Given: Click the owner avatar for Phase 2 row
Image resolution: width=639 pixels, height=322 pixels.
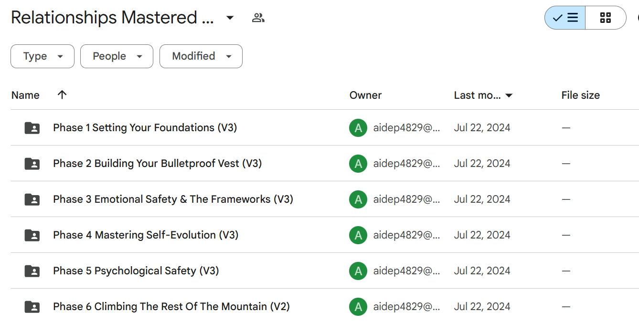Looking at the screenshot, I should (358, 164).
